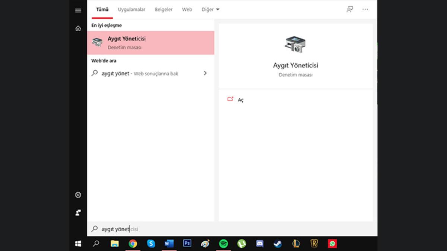Launch Steam from the taskbar
The image size is (447, 251).
[278, 244]
